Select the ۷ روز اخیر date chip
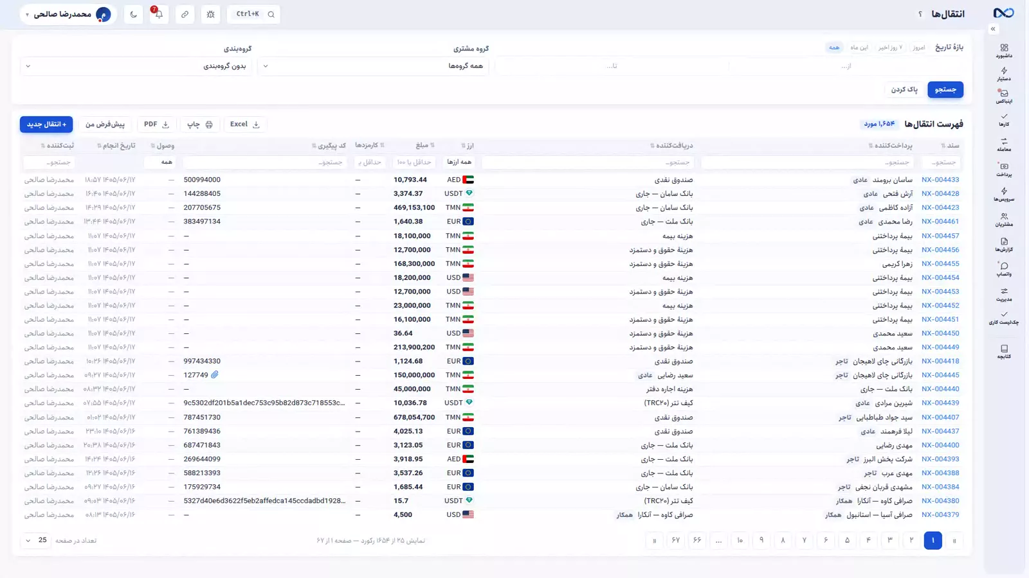This screenshot has width=1029, height=578. (891, 48)
